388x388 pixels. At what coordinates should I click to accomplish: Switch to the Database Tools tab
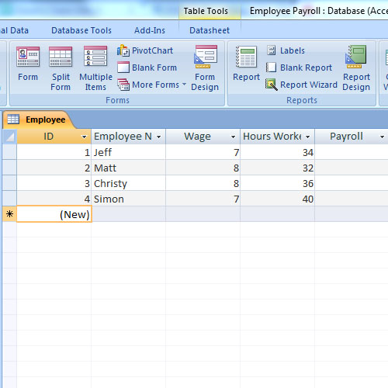coord(81,30)
